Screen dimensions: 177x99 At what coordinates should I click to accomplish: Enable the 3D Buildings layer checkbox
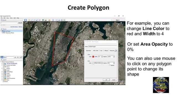pyautogui.click(x=4, y=71)
